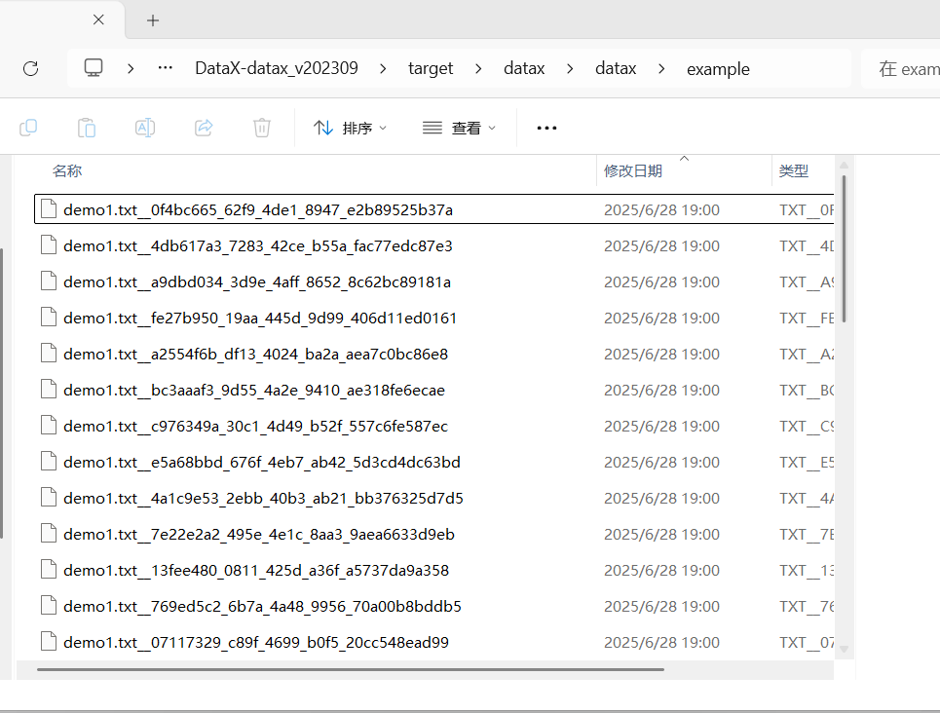Click the Paste icon in the toolbar
Screen dimensions: 940x713
(x=86, y=128)
